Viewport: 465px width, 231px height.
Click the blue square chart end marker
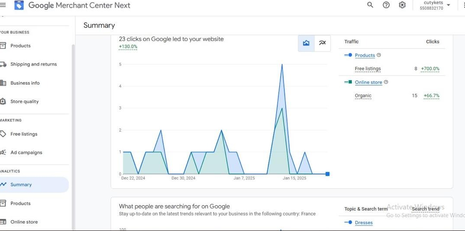(327, 174)
